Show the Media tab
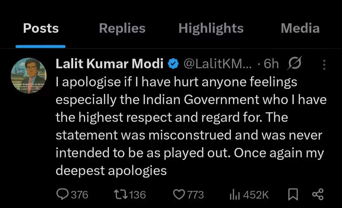This screenshot has width=342, height=208. [300, 29]
